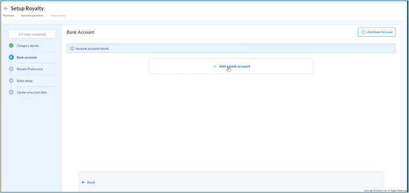Open the Royalty Preference step
The height and width of the screenshot is (193, 409).
click(x=30, y=69)
